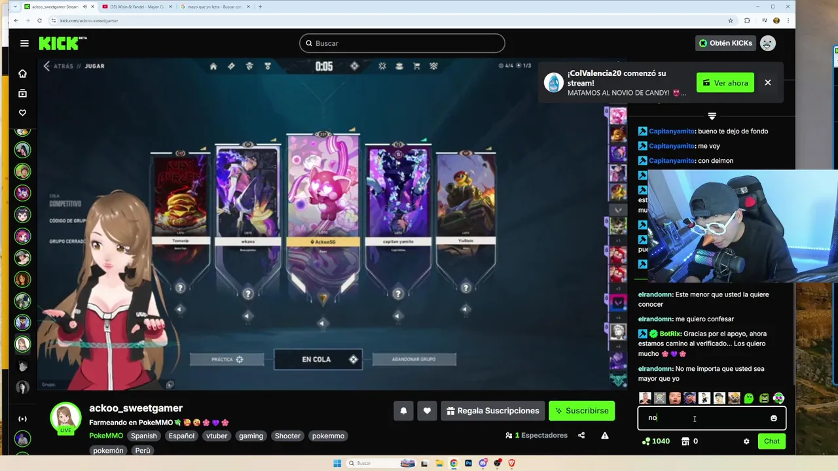Open File Explorer from the taskbar
Image resolution: width=838 pixels, height=471 pixels.
tap(439, 463)
